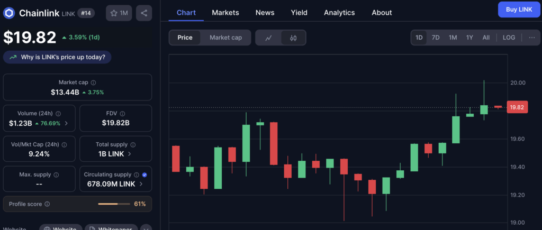Click the $13.44B market cap value
Image resolution: width=542 pixels, height=230 pixels.
[x=65, y=92]
